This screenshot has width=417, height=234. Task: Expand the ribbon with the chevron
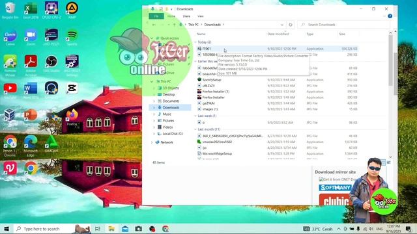384,16
